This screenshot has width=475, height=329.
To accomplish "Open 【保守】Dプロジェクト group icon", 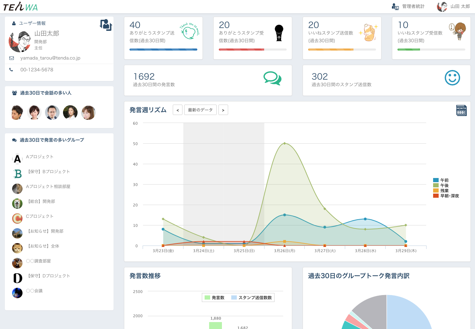I will [17, 278].
